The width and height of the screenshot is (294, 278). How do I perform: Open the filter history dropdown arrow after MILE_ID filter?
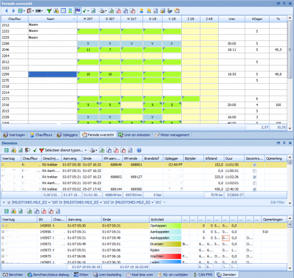pos(165,202)
